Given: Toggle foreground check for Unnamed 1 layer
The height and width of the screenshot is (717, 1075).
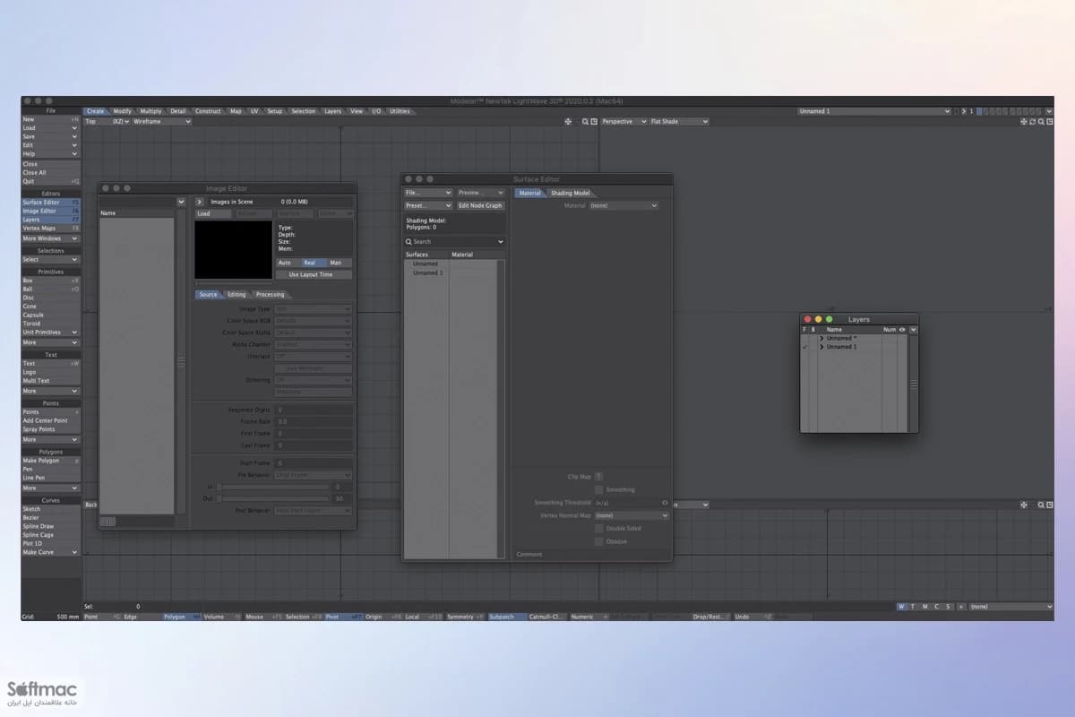Looking at the screenshot, I should 805,347.
